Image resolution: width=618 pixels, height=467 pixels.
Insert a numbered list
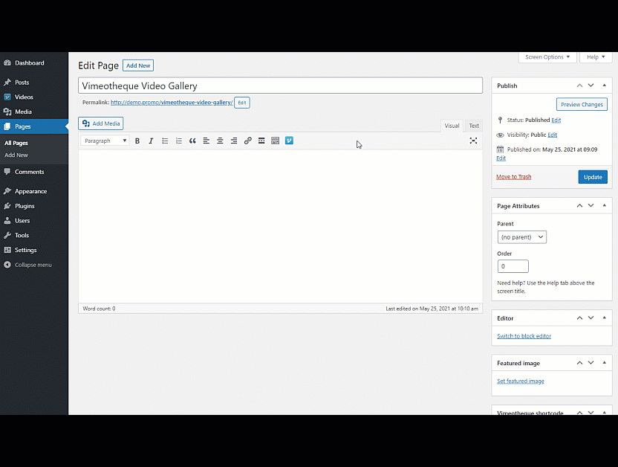[178, 141]
